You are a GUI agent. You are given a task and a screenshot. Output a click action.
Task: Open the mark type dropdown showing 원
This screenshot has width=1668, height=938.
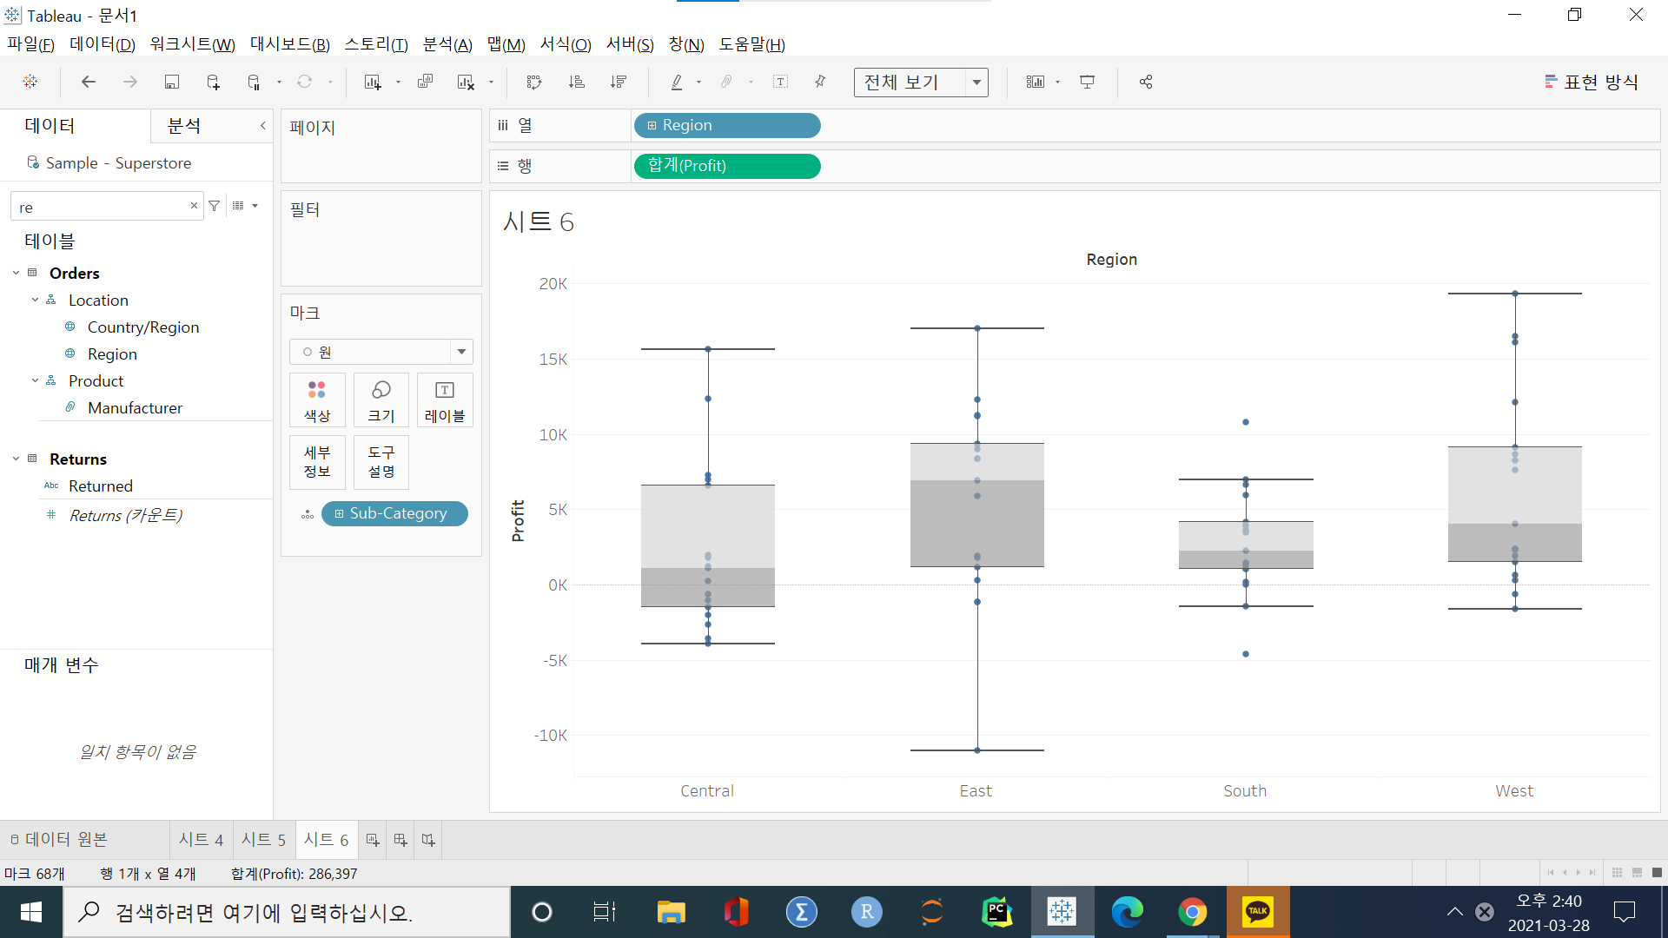click(x=461, y=352)
